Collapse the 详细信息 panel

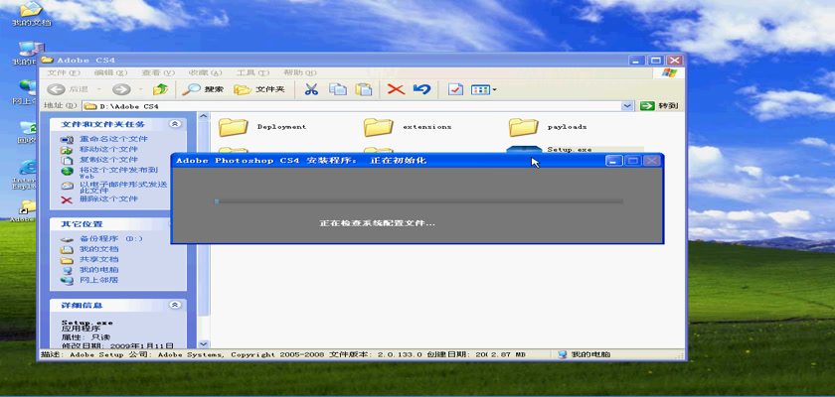pos(174,305)
